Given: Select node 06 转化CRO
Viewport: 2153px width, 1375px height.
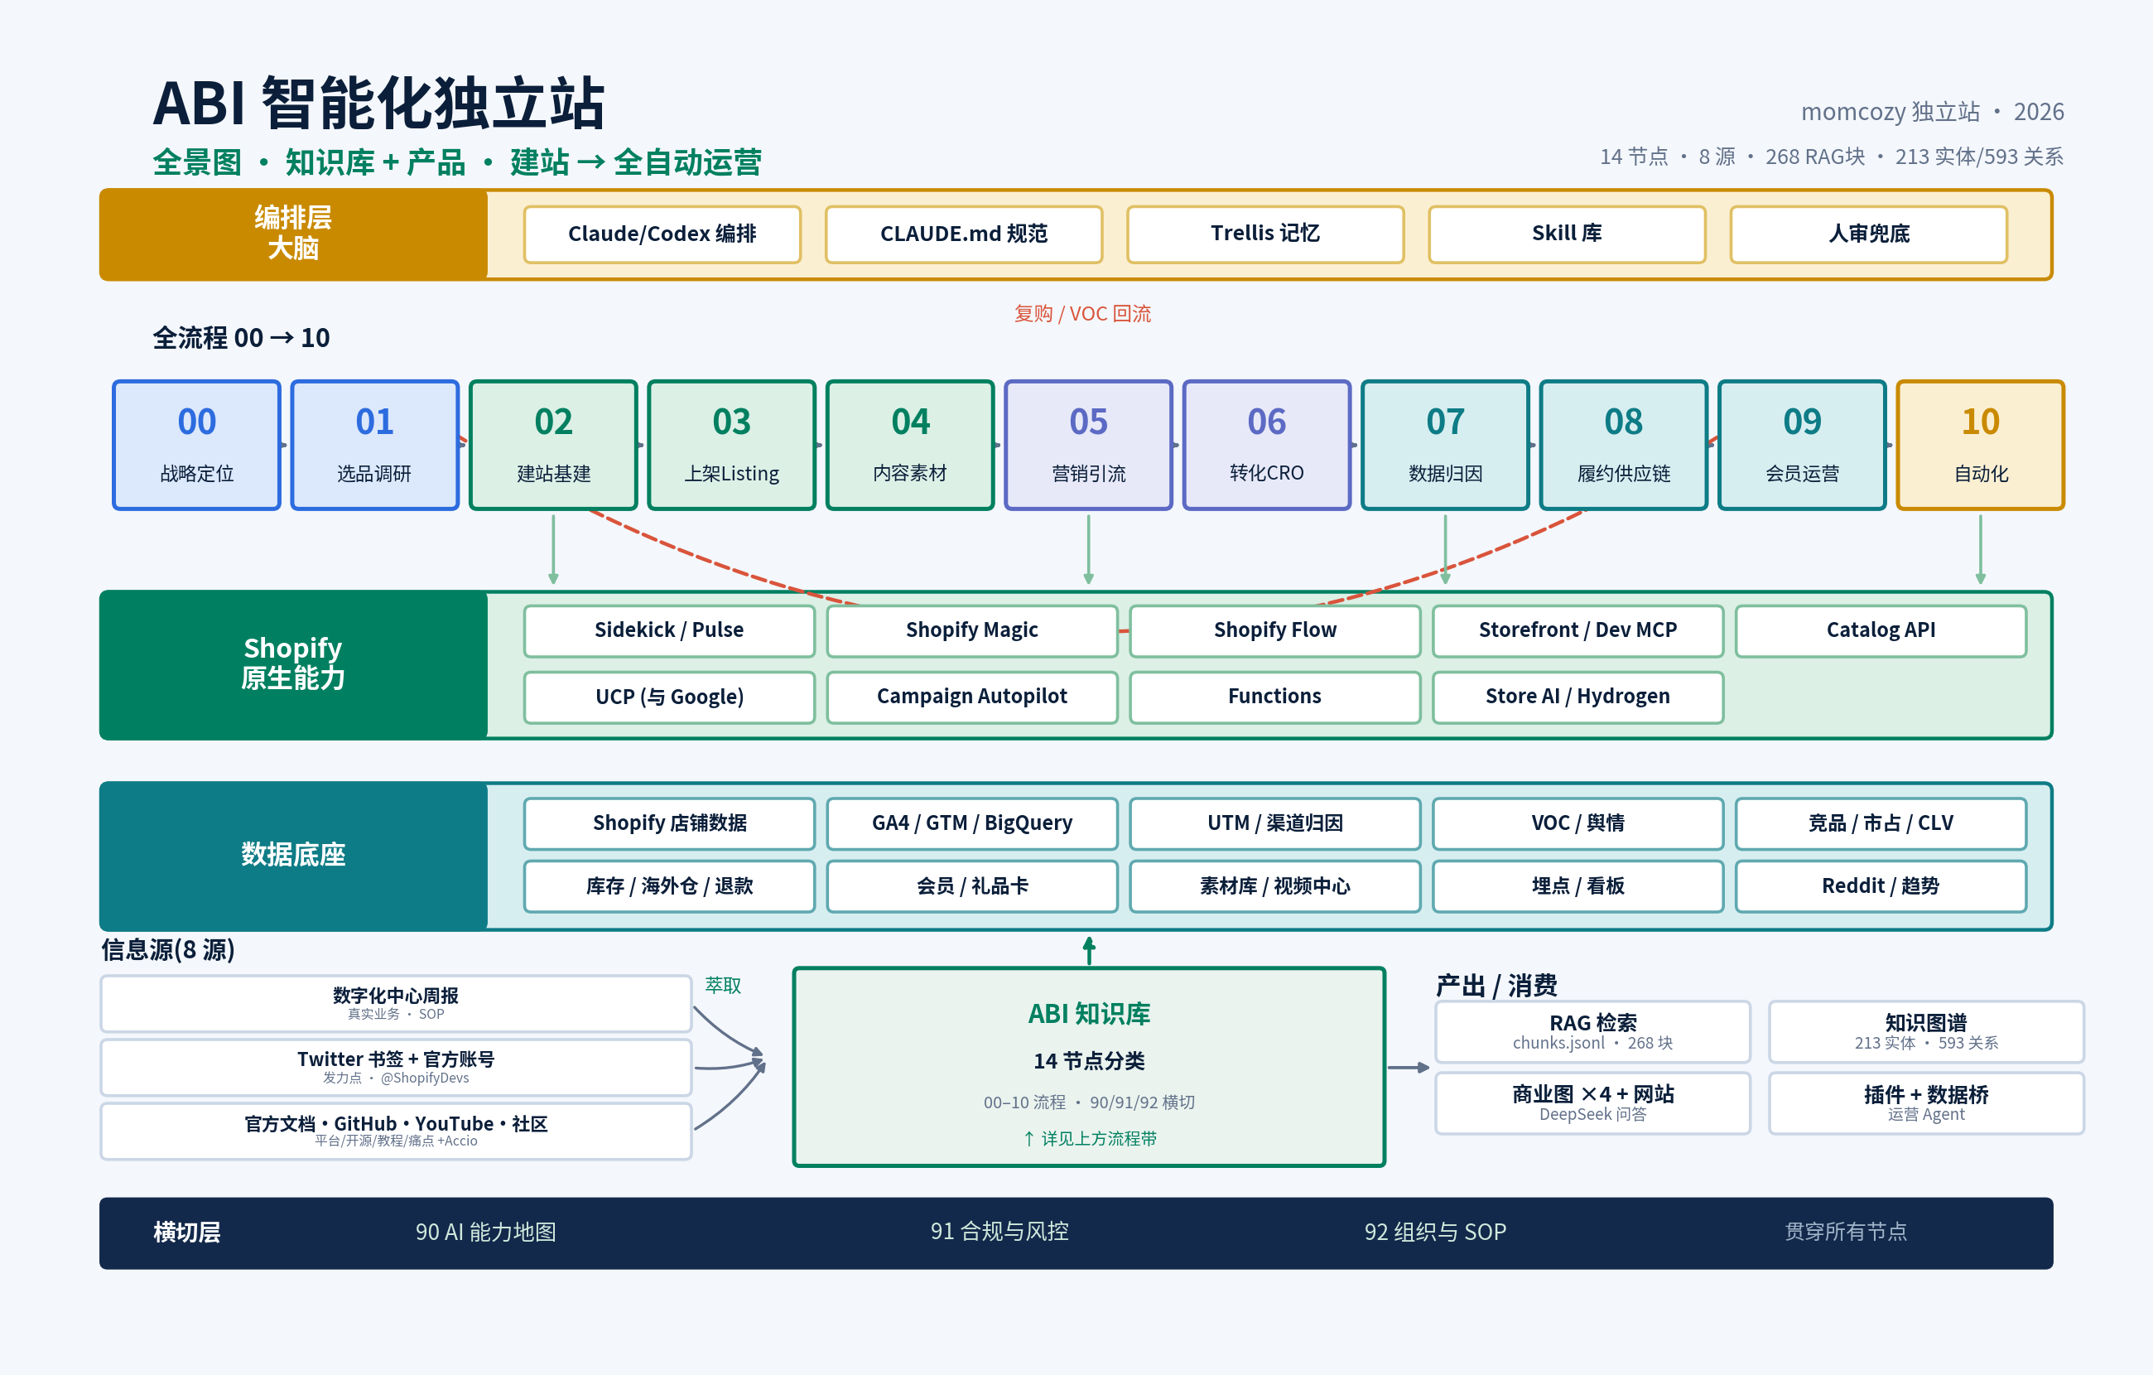Looking at the screenshot, I should coord(1267,446).
